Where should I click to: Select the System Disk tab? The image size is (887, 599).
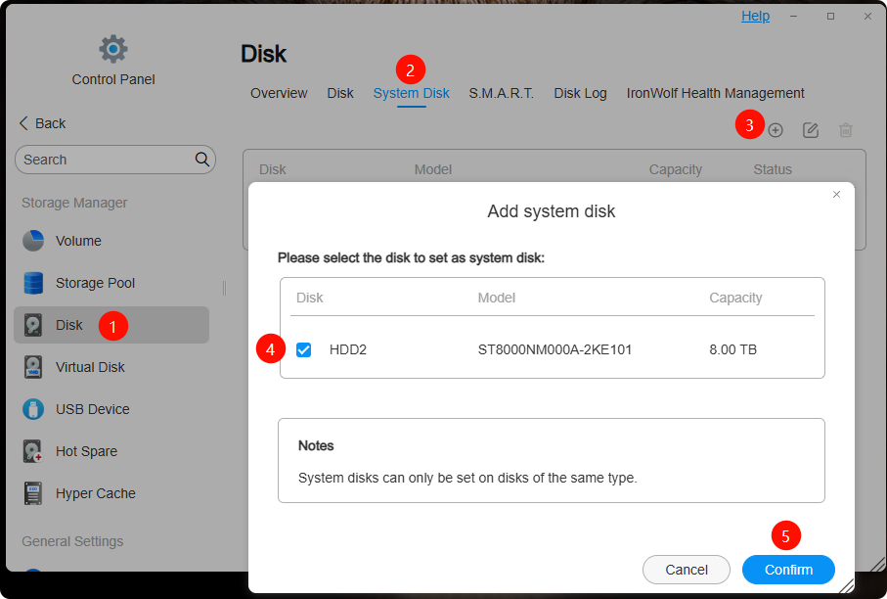412,93
